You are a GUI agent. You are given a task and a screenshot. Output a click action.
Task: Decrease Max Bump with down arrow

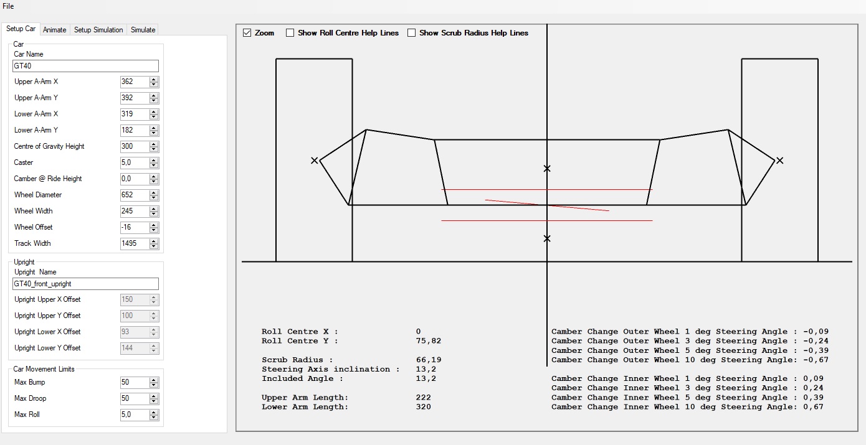[154, 385]
